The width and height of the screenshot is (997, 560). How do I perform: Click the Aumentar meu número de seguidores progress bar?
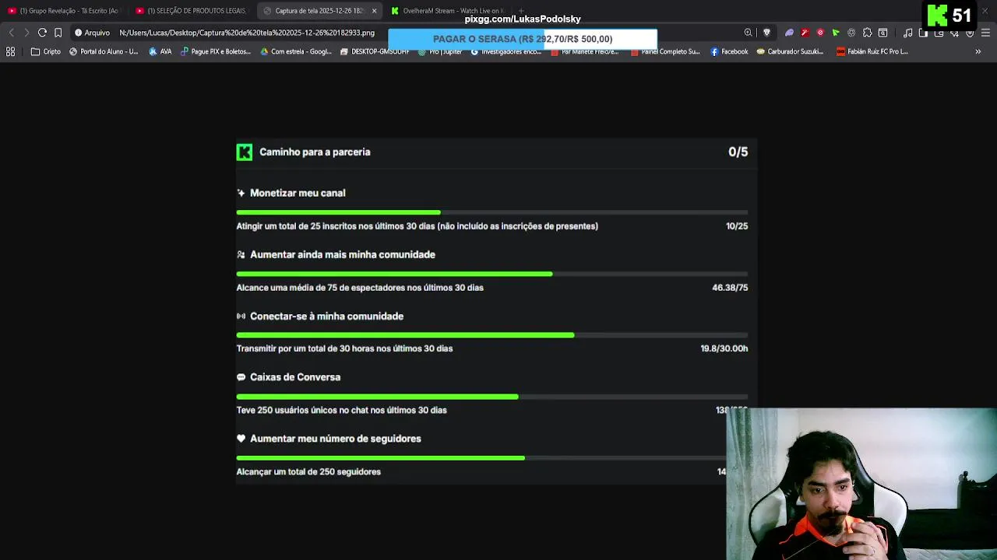[x=481, y=458]
